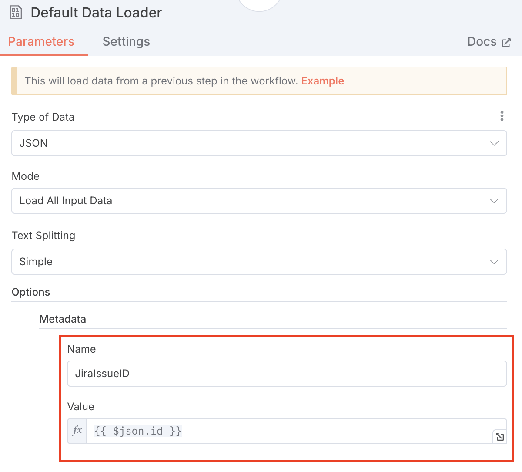Screen dimensions: 522x472
Task: Open the three-dot menu beside Type of Data
Action: click(x=502, y=116)
